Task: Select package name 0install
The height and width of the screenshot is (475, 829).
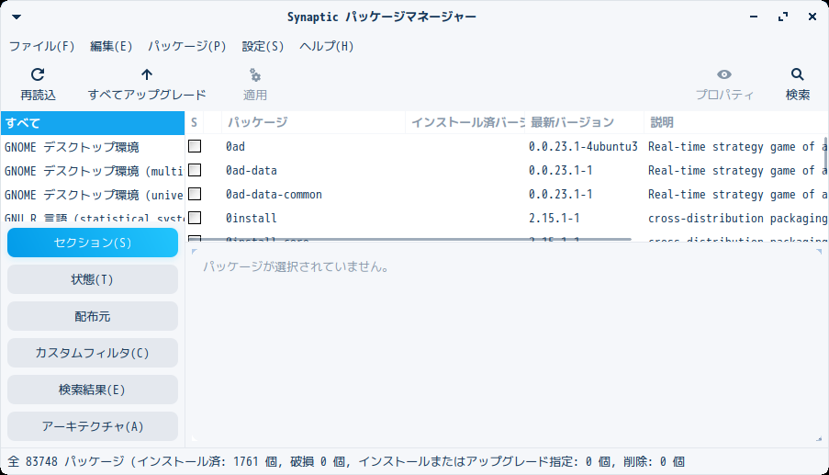Action: (x=252, y=218)
